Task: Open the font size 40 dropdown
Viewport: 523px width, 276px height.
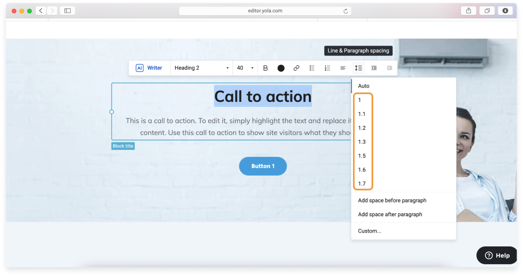Action: pos(245,68)
